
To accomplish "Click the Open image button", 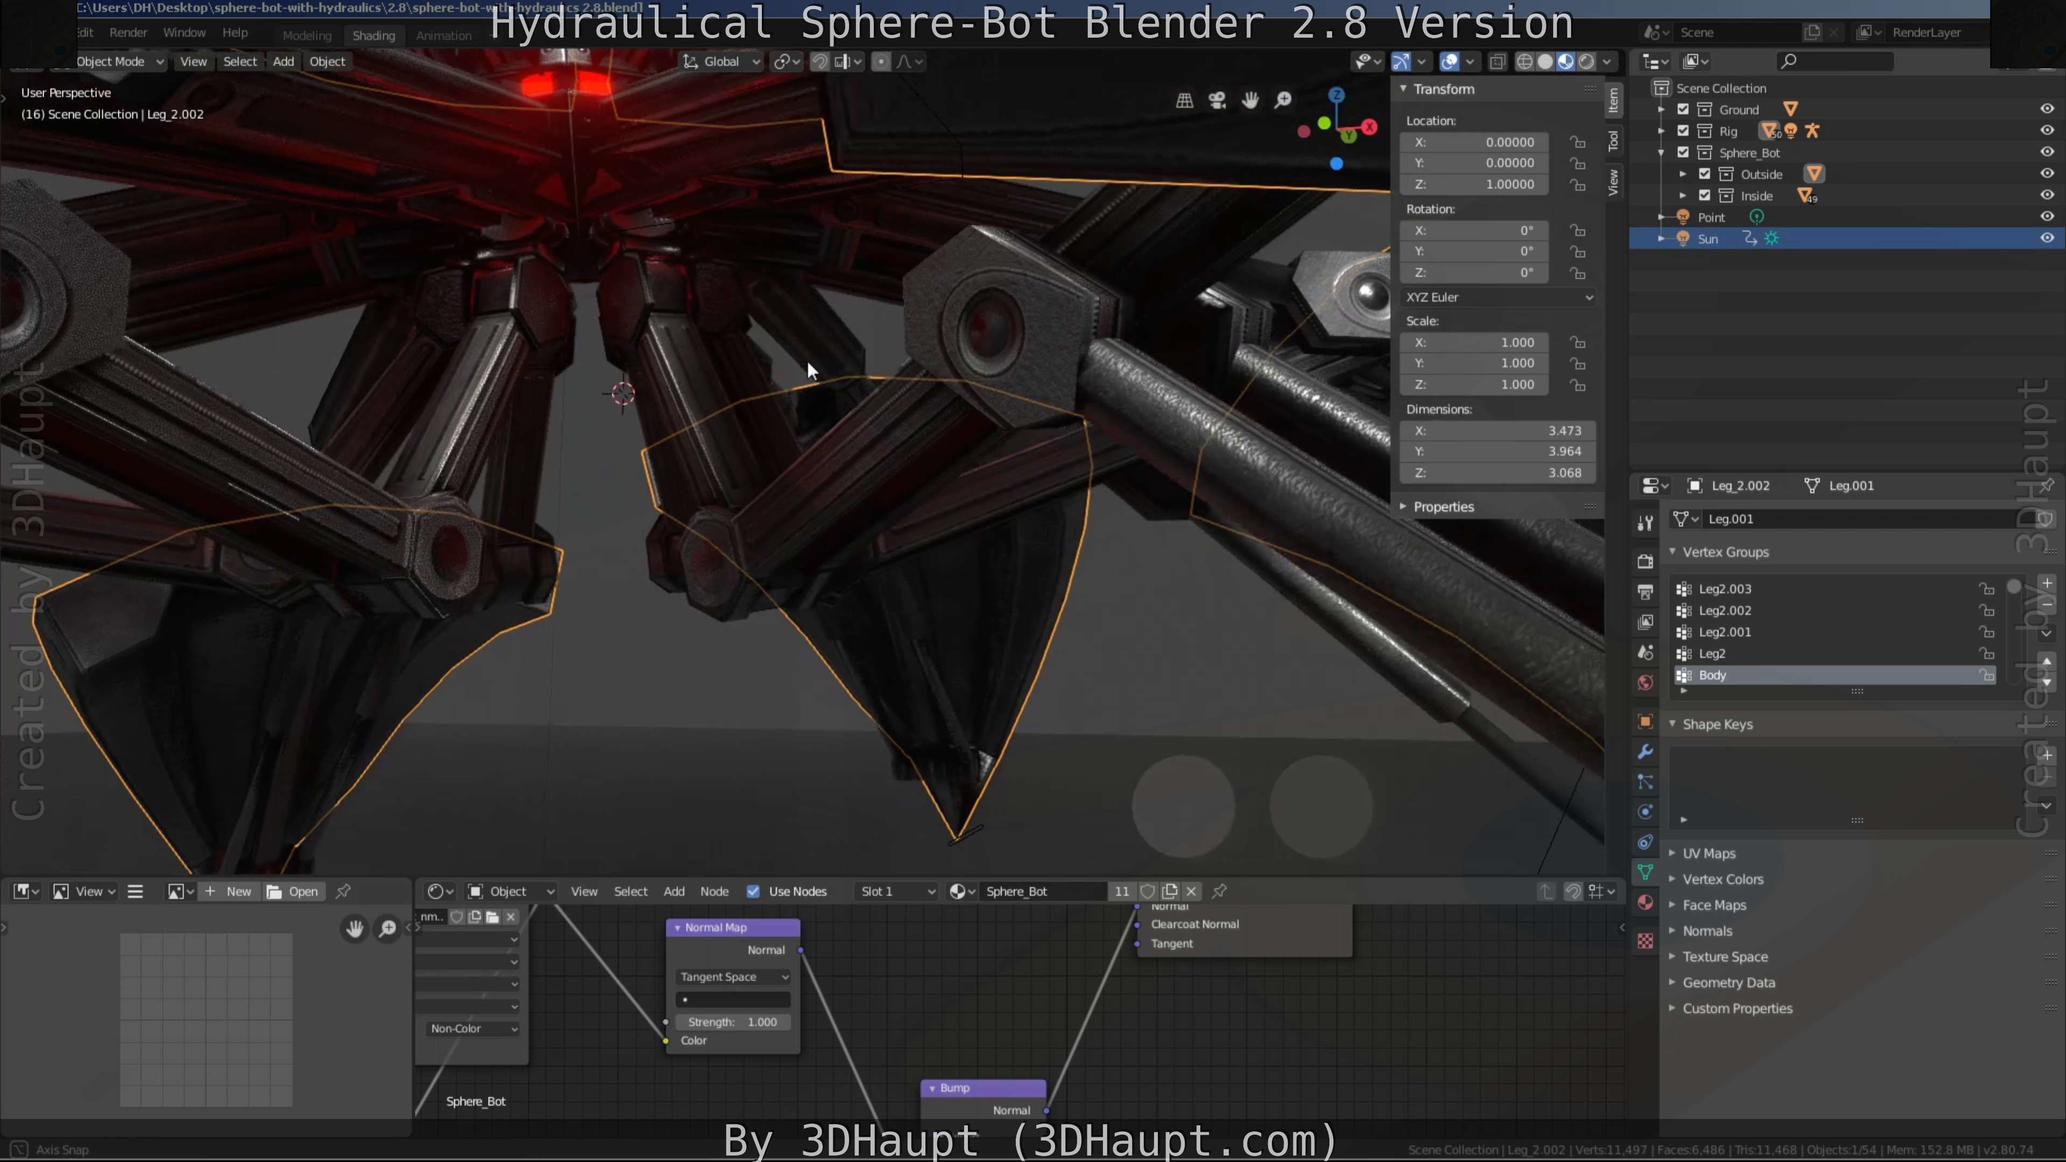I will tap(294, 891).
